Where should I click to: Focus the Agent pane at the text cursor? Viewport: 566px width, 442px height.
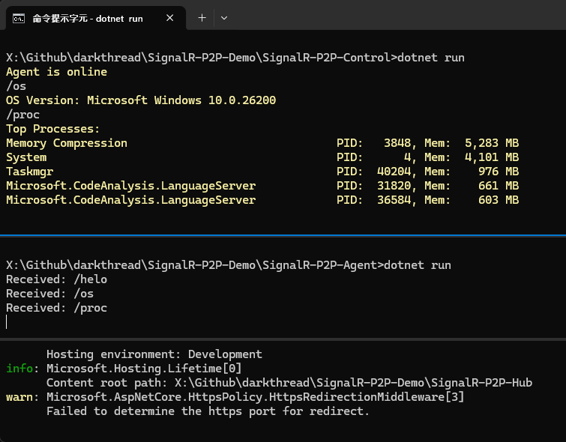(7, 322)
